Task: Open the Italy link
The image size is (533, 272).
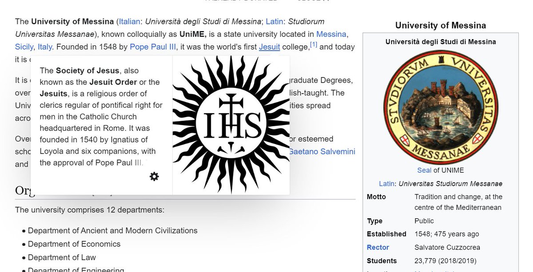Action: pos(44,47)
